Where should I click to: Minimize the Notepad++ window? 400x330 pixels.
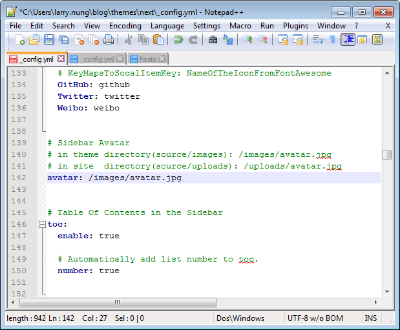(x=341, y=12)
